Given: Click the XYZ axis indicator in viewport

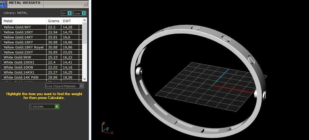Looking at the screenshot, I should point(107,128).
